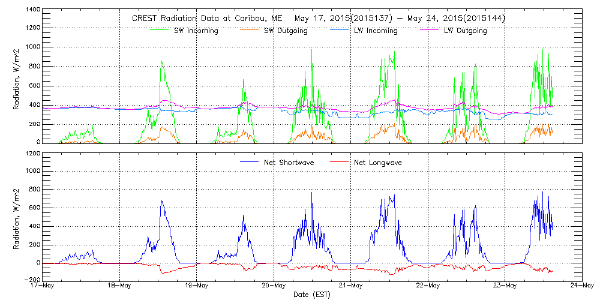Click the 1400 tick on upper y-axis
This screenshot has height=300, width=600.
[32, 11]
